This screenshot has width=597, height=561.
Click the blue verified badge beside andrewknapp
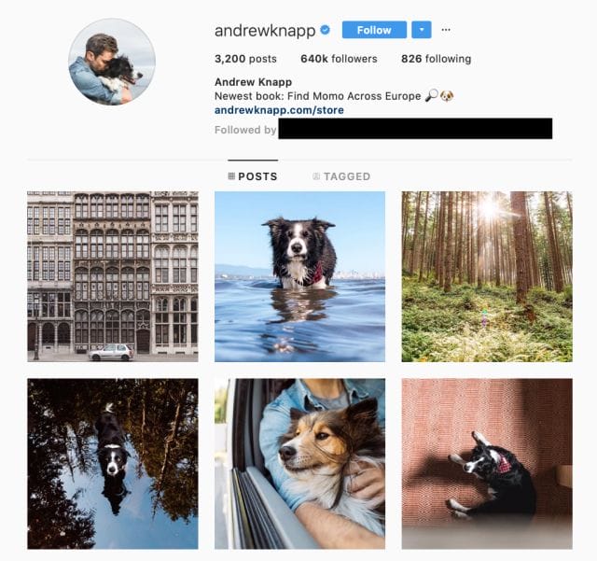[325, 30]
